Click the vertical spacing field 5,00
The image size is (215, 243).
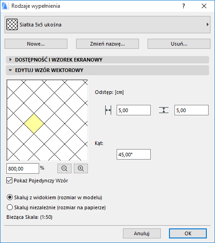191,110
